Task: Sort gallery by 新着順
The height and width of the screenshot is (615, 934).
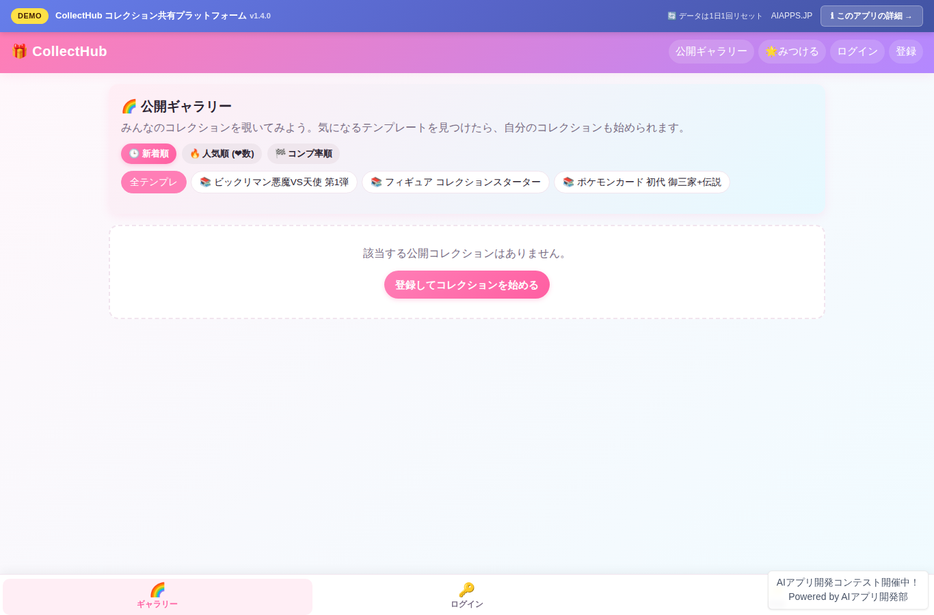Action: (x=148, y=154)
